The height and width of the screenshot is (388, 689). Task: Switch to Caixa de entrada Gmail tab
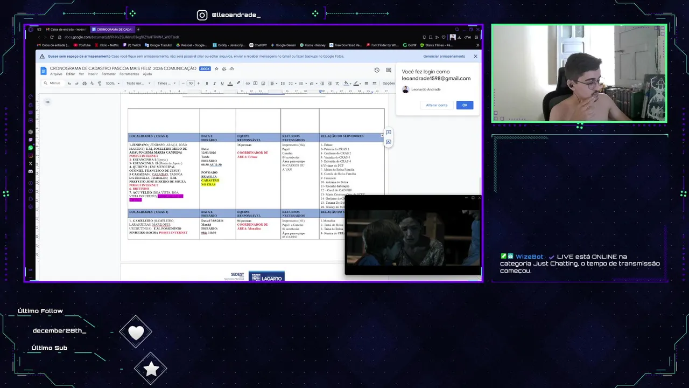(x=66, y=29)
